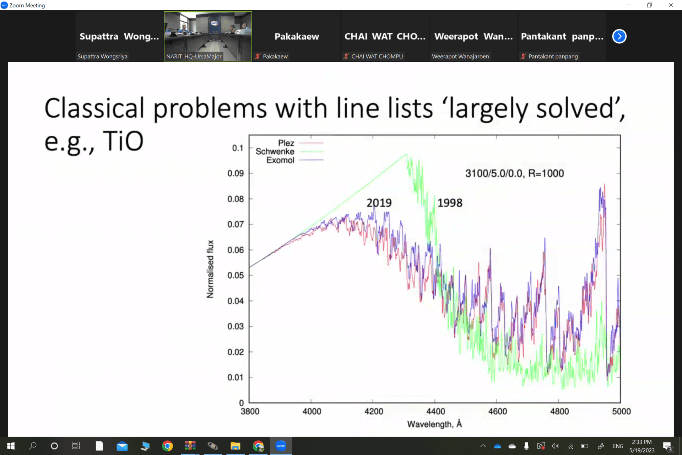Open the notification center with 3 alerts
Viewport: 682px width, 455px height.
click(x=668, y=446)
